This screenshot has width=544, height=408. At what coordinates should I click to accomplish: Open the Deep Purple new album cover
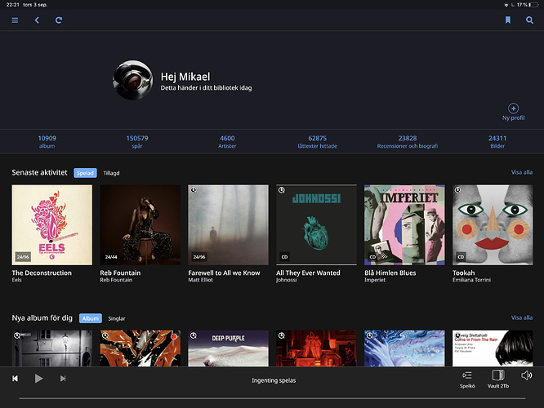click(228, 348)
